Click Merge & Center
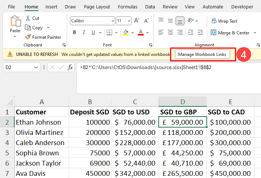This screenshot has height=178, width=261. tap(230, 33)
